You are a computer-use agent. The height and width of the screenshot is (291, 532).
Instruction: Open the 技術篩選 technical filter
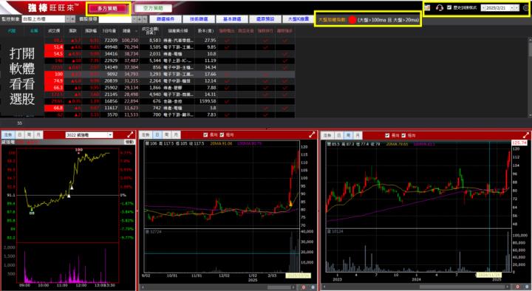click(199, 19)
